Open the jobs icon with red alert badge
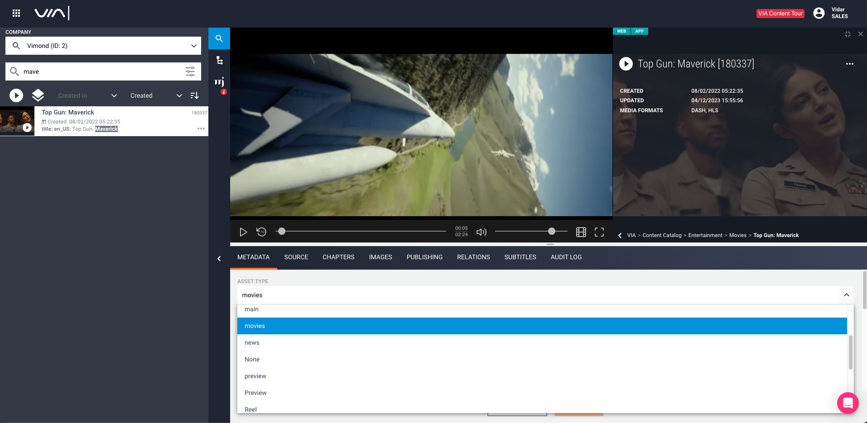This screenshot has height=423, width=867. (x=220, y=83)
